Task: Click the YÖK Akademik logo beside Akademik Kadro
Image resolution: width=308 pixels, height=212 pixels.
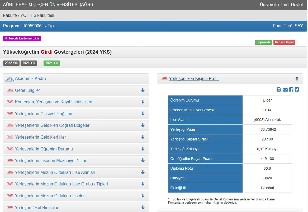Action: pos(10,79)
